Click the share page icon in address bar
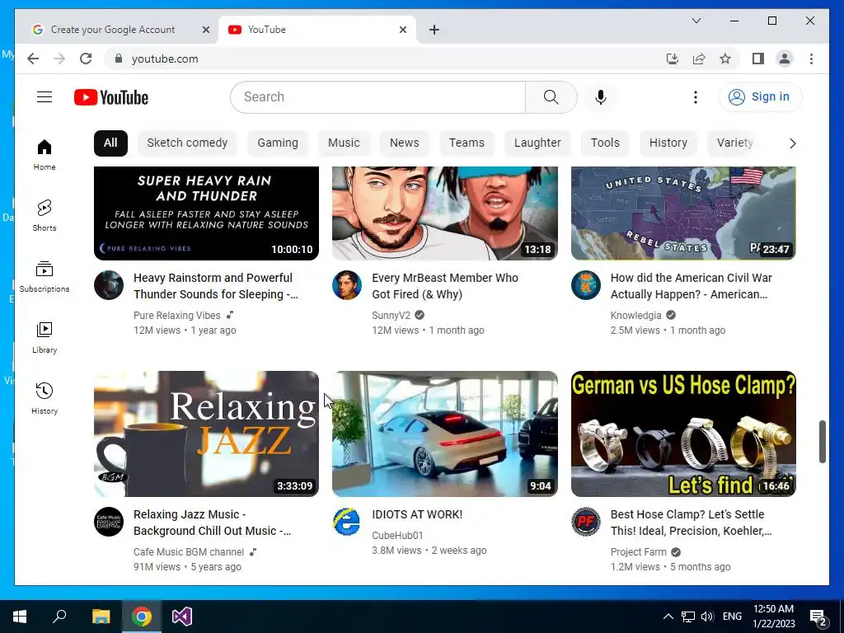This screenshot has width=844, height=633. (x=699, y=59)
